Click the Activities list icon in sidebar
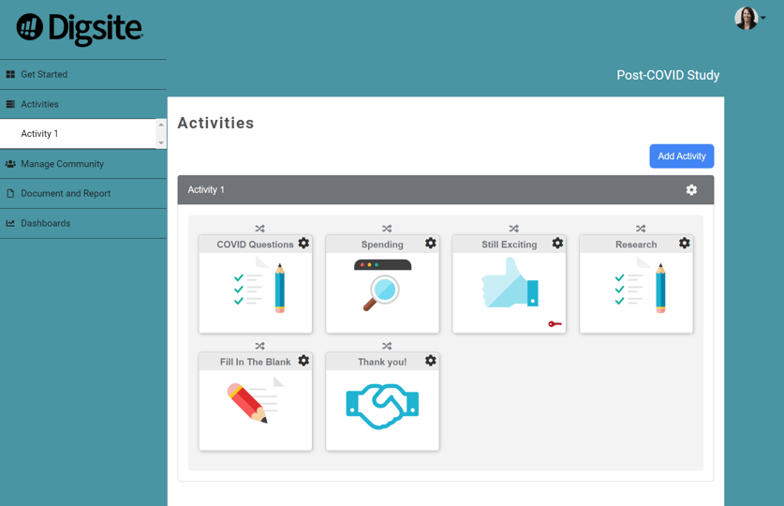Viewport: 784px width, 506px height. pos(10,105)
